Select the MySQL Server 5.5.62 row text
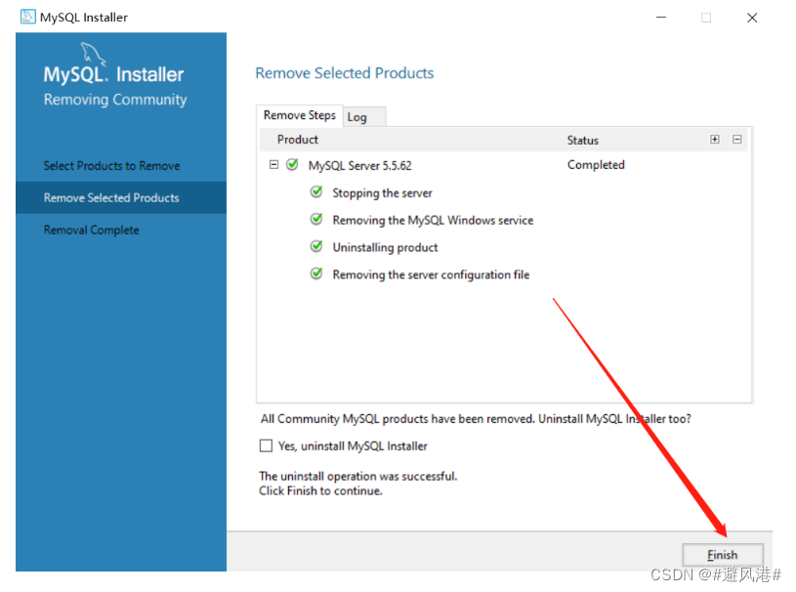Image resolution: width=796 pixels, height=592 pixels. 360,165
